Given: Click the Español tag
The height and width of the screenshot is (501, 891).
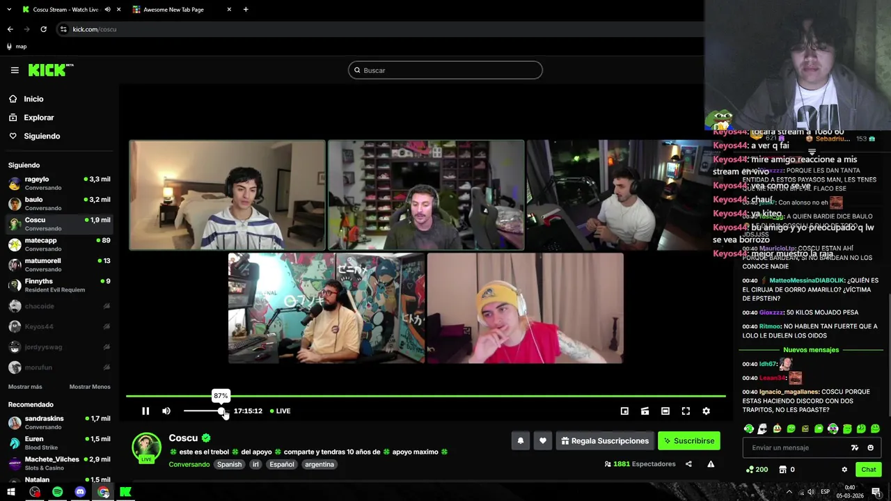Looking at the screenshot, I should (282, 465).
